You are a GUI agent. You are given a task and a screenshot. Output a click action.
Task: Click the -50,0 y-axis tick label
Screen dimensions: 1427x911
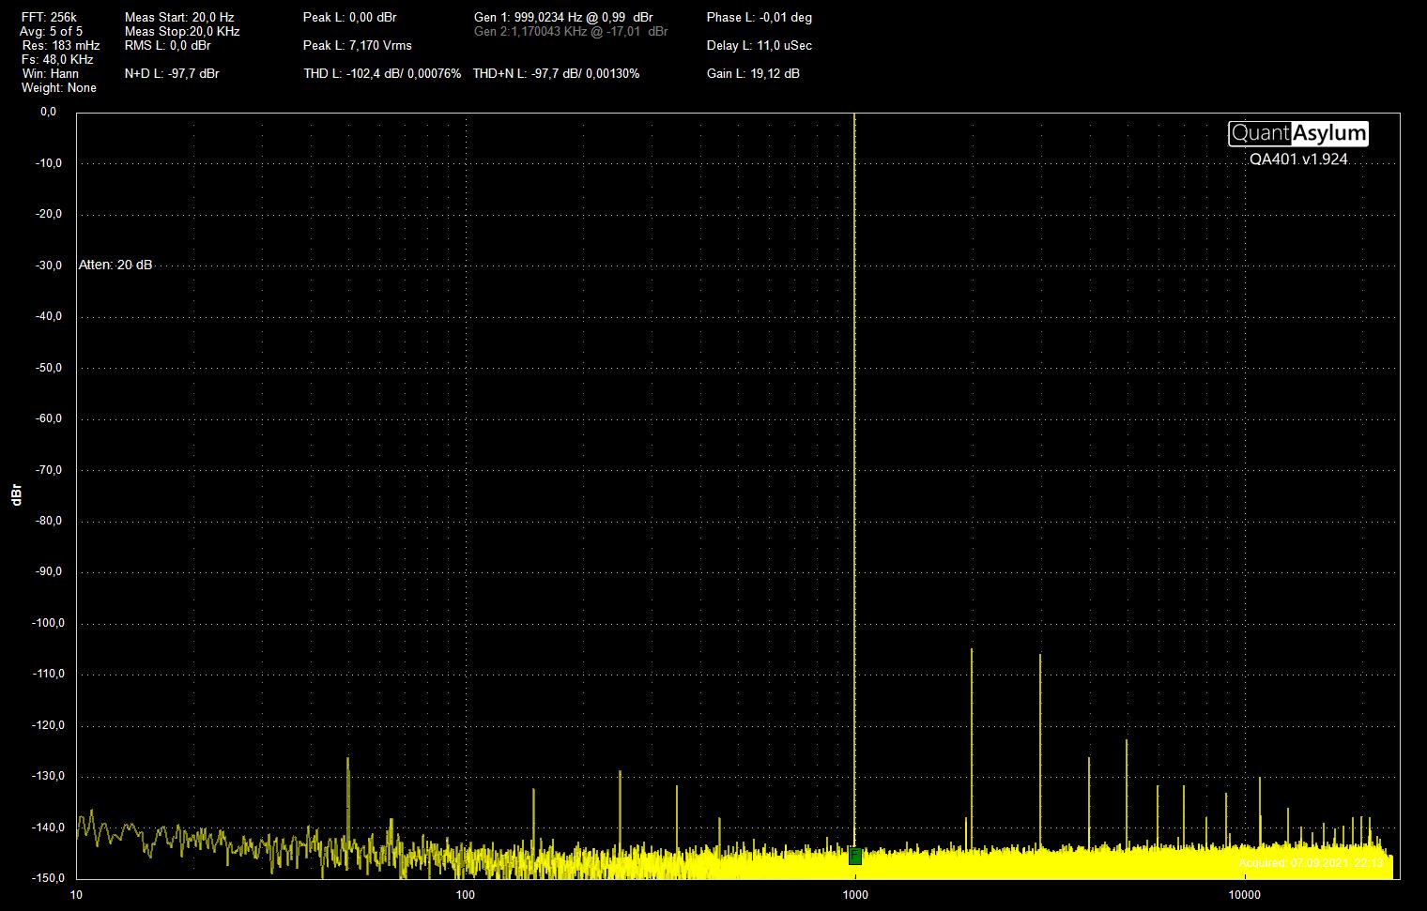click(47, 368)
